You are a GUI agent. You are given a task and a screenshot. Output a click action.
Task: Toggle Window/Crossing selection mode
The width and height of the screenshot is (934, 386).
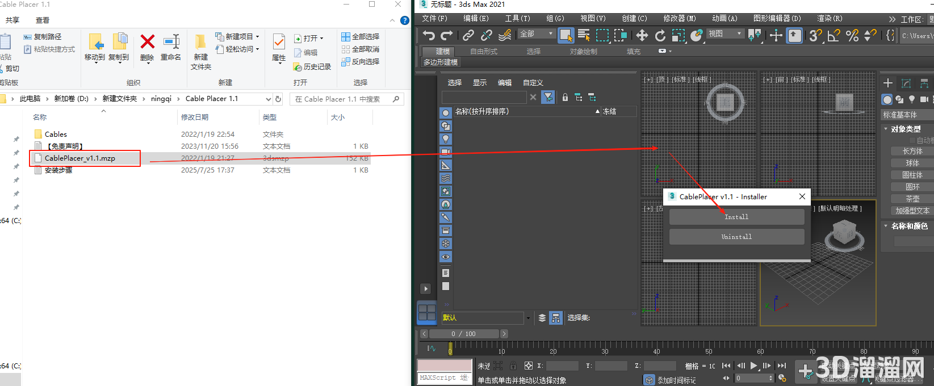coord(621,35)
